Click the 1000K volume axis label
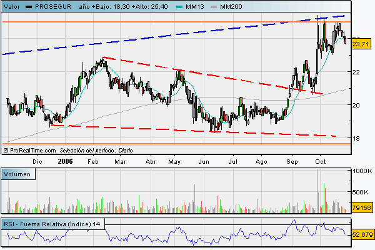 click(x=362, y=171)
